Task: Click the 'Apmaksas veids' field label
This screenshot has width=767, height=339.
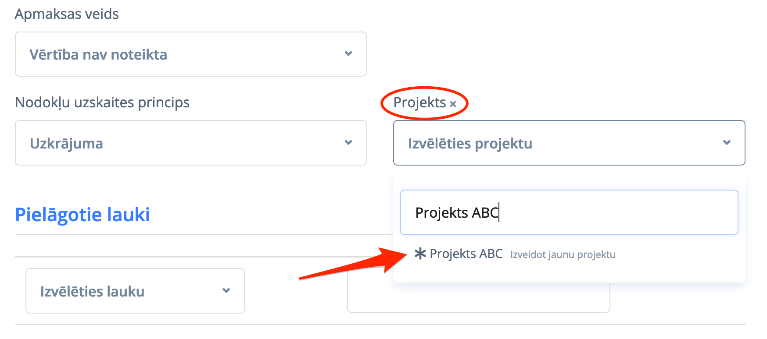Action: [67, 14]
